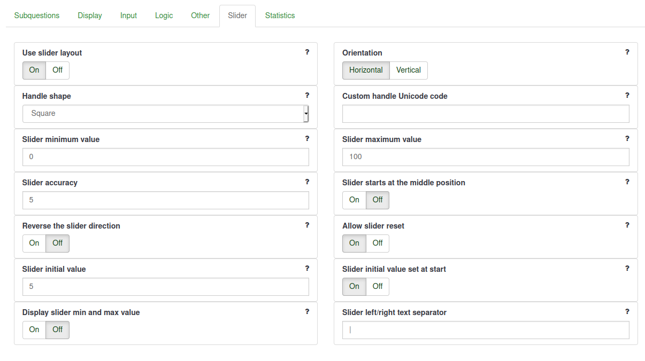This screenshot has height=361, width=645.
Task: Click help icon for Use slider layout
Action: [x=307, y=52]
